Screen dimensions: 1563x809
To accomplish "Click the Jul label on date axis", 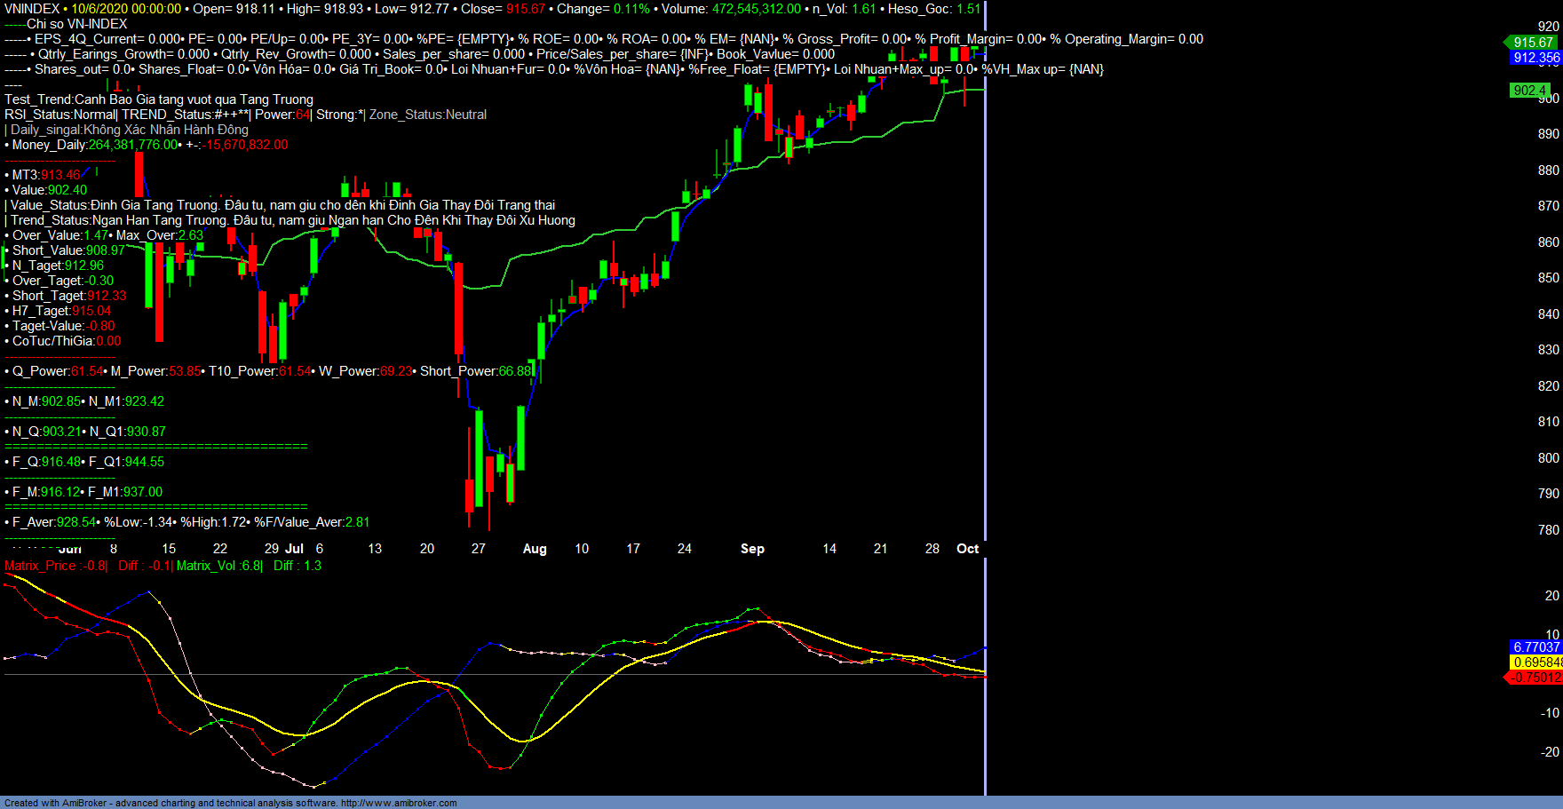I will 295,549.
